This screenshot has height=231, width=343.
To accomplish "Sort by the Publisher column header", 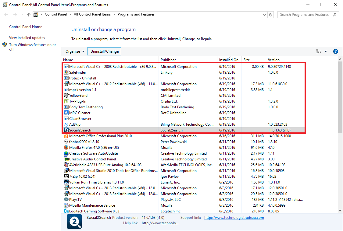I will tap(188, 60).
